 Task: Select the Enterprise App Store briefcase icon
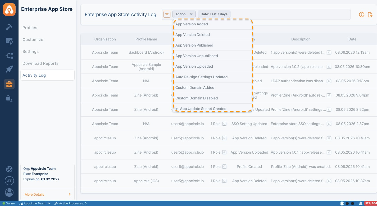point(9,84)
